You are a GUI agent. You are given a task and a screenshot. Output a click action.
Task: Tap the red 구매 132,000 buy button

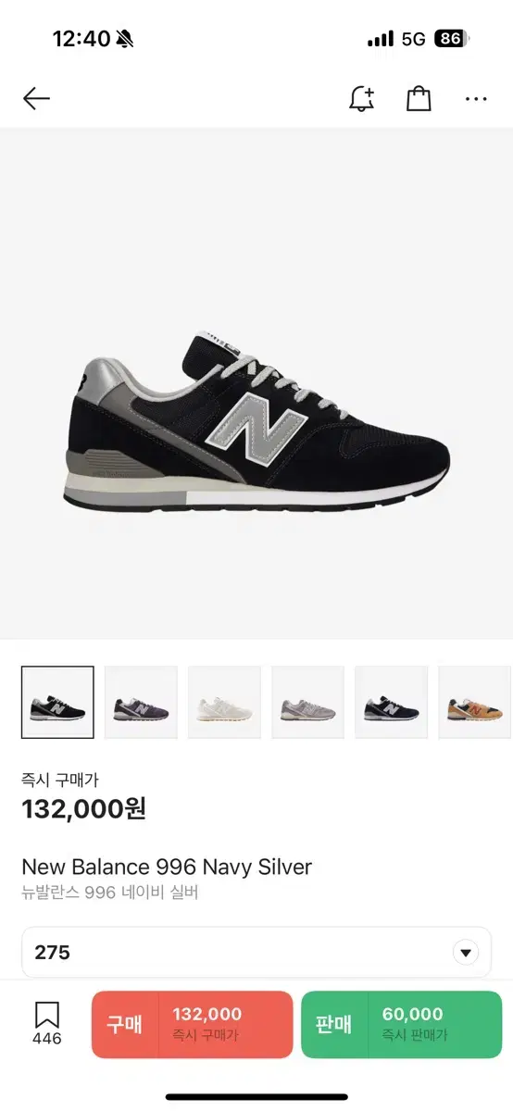[x=193, y=1024]
